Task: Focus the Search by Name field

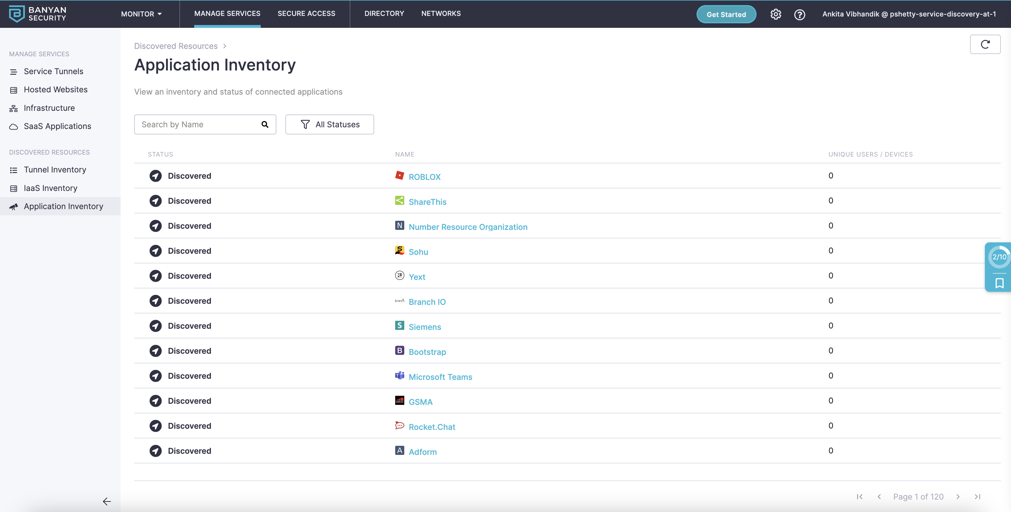Action: tap(205, 124)
